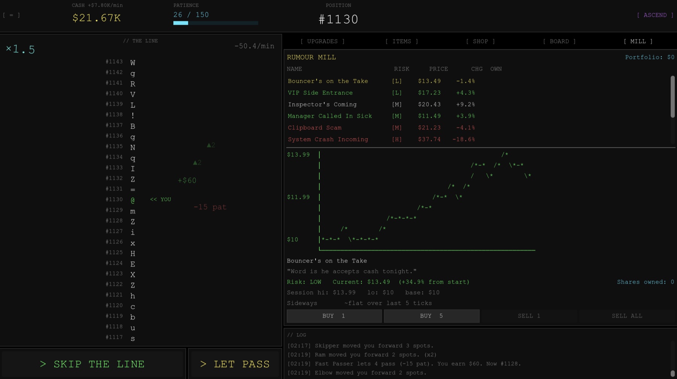Click the log panel scrollbar
Viewport: 677px width, 379px height.
point(672,373)
